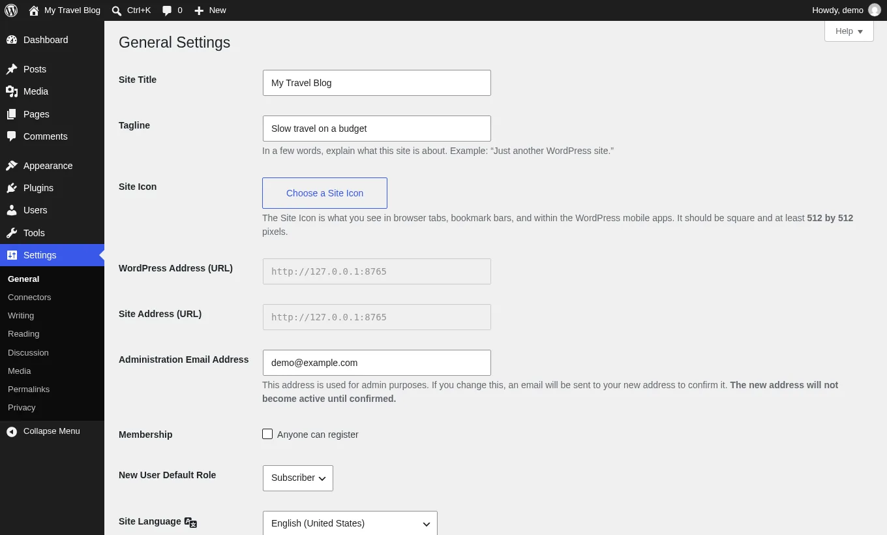The height and width of the screenshot is (535, 887).
Task: Click into the Site Title field
Action: pos(377,83)
